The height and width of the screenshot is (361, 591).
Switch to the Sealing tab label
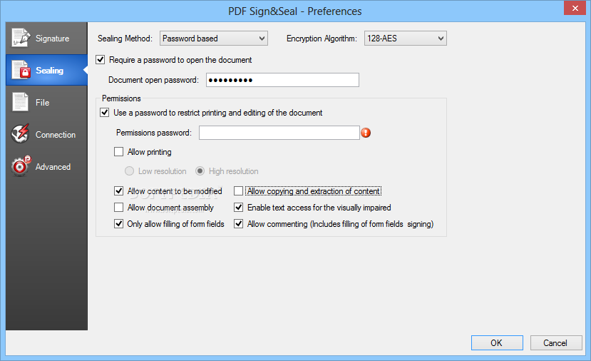click(x=49, y=71)
